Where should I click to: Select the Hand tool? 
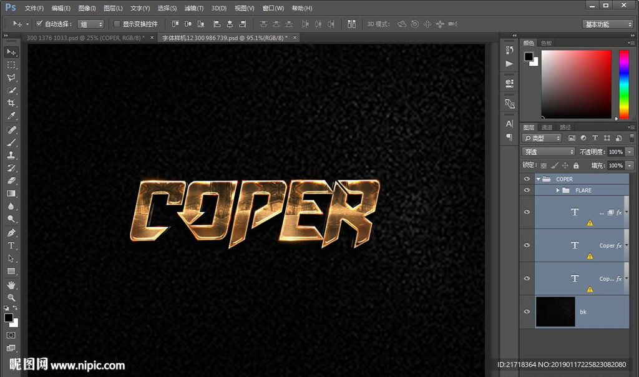[x=11, y=285]
